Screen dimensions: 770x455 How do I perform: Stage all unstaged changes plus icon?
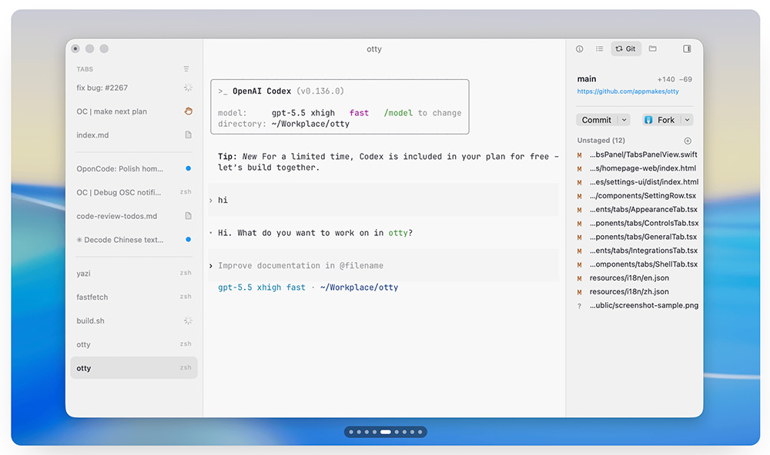(688, 141)
